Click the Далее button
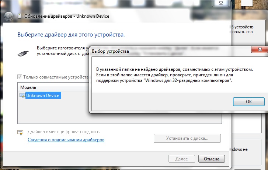This screenshot has height=170, width=268. tap(181, 159)
